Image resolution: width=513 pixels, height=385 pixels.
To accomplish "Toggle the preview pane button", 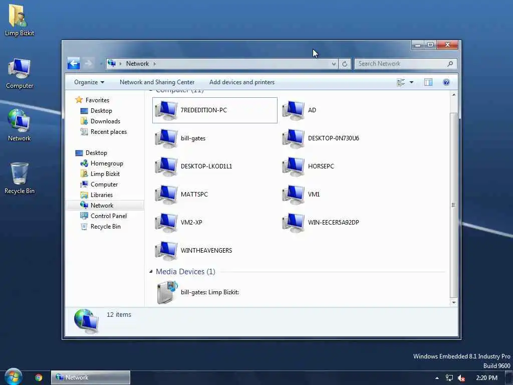I will point(428,82).
